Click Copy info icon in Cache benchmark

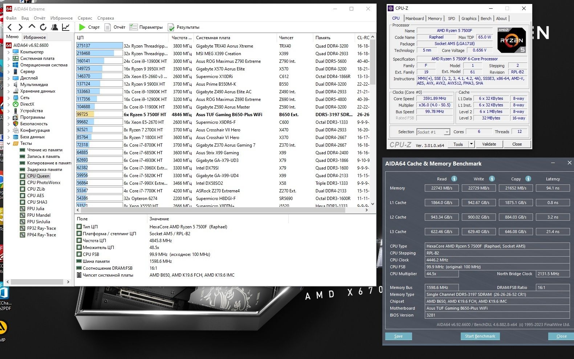click(528, 179)
